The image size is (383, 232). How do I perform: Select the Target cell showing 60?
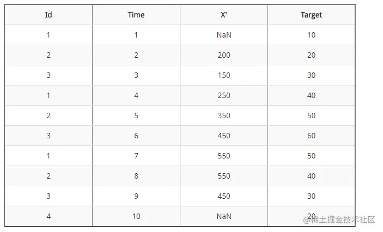(x=311, y=136)
